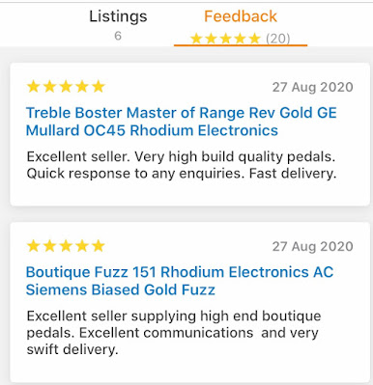Open Boutique Fuzz 151 Rhodium Electronics link

180,281
